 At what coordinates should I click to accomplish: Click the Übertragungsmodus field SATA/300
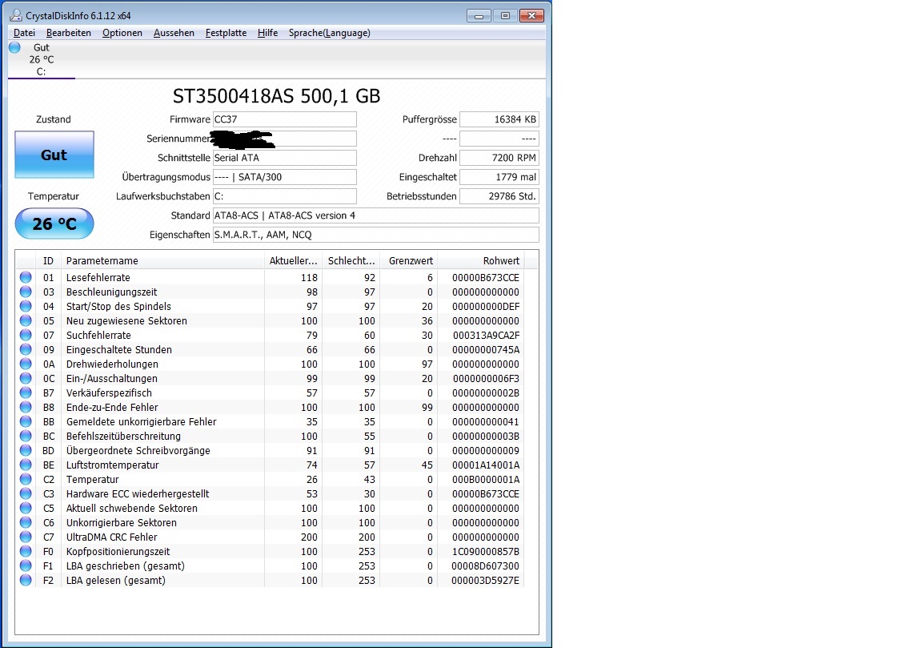tap(285, 177)
